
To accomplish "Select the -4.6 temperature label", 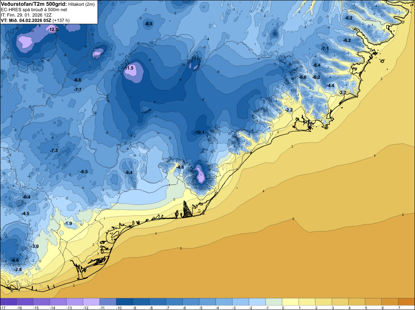I will click(180, 167).
